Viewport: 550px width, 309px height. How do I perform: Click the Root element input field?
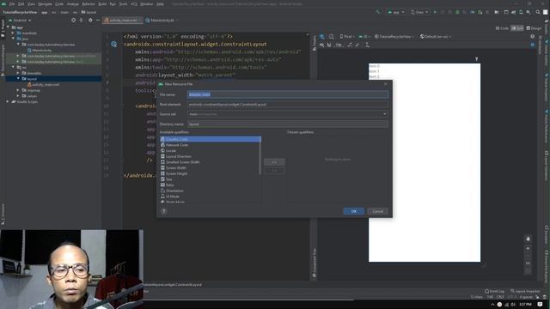click(288, 105)
